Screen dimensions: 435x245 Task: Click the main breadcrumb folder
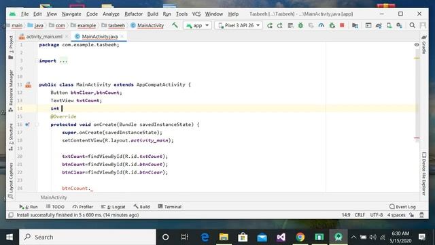tap(17, 25)
